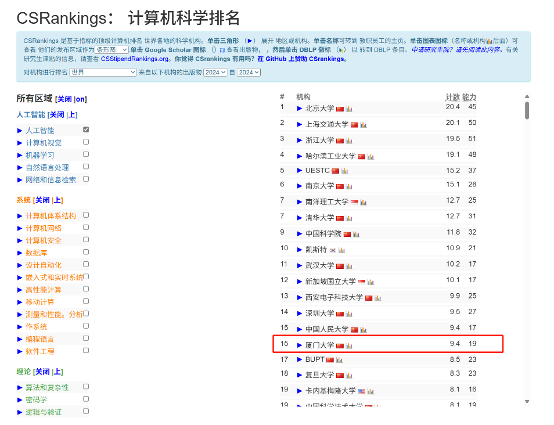Click the chart icon next to 北京大学
This screenshot has height=425, width=554.
click(349, 109)
